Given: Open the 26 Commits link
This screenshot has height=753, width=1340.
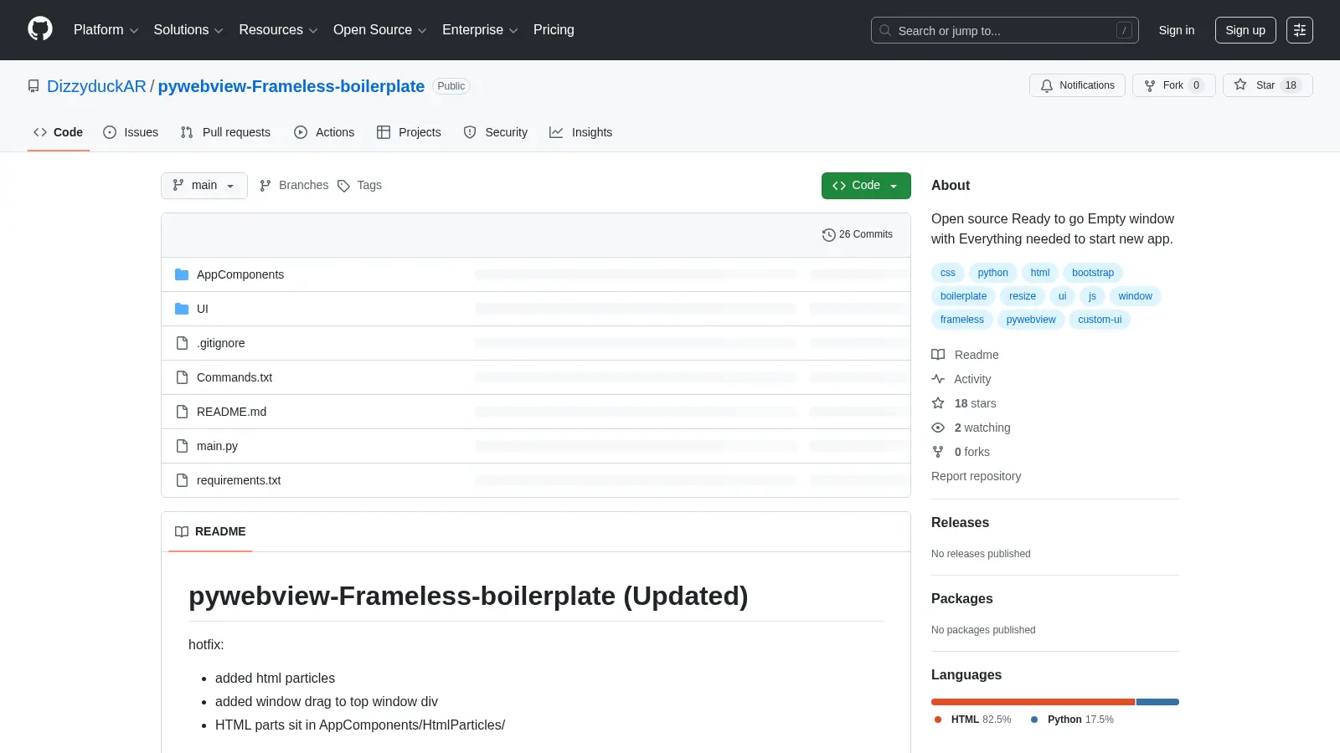Looking at the screenshot, I should pos(858,235).
